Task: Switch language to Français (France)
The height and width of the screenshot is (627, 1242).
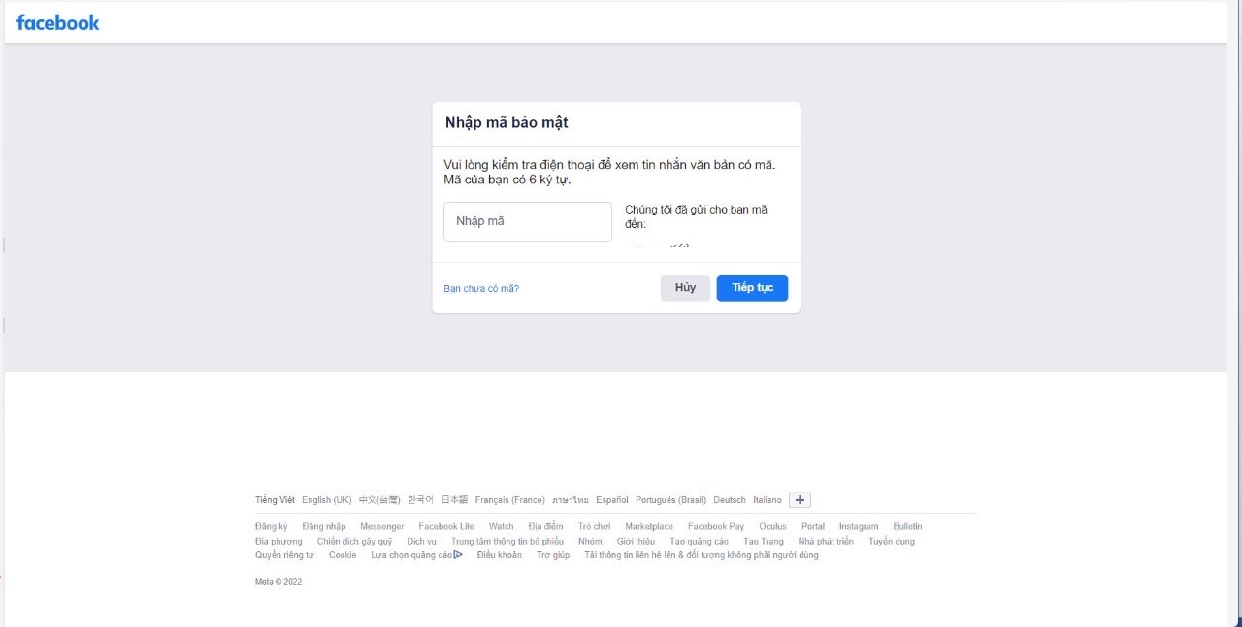Action: [510, 500]
